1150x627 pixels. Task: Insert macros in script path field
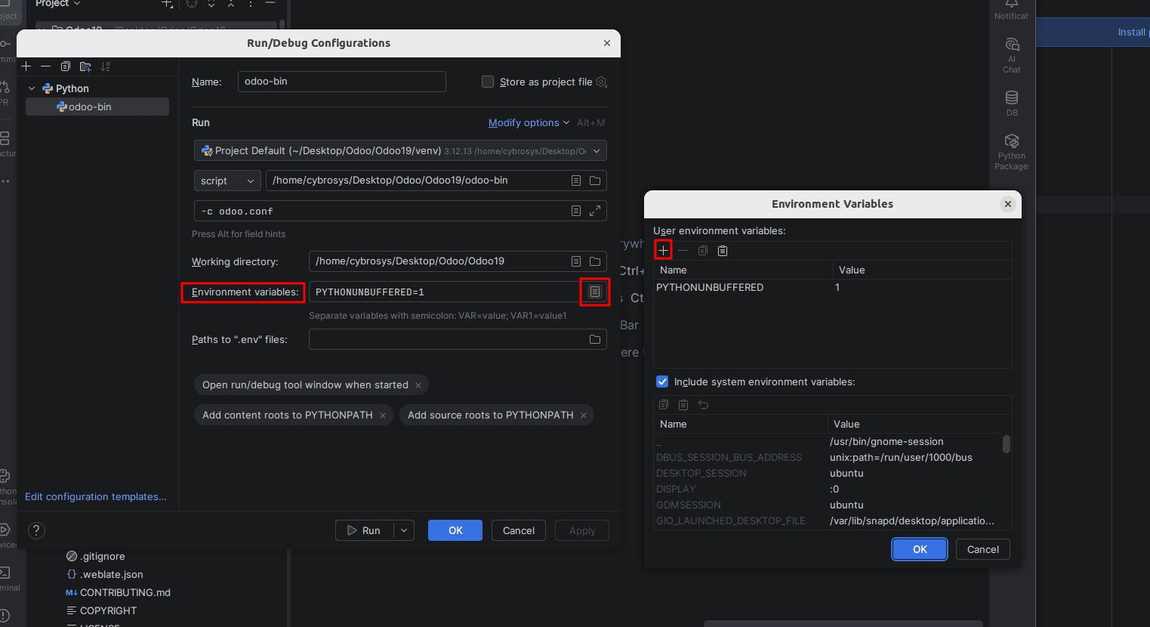point(576,181)
